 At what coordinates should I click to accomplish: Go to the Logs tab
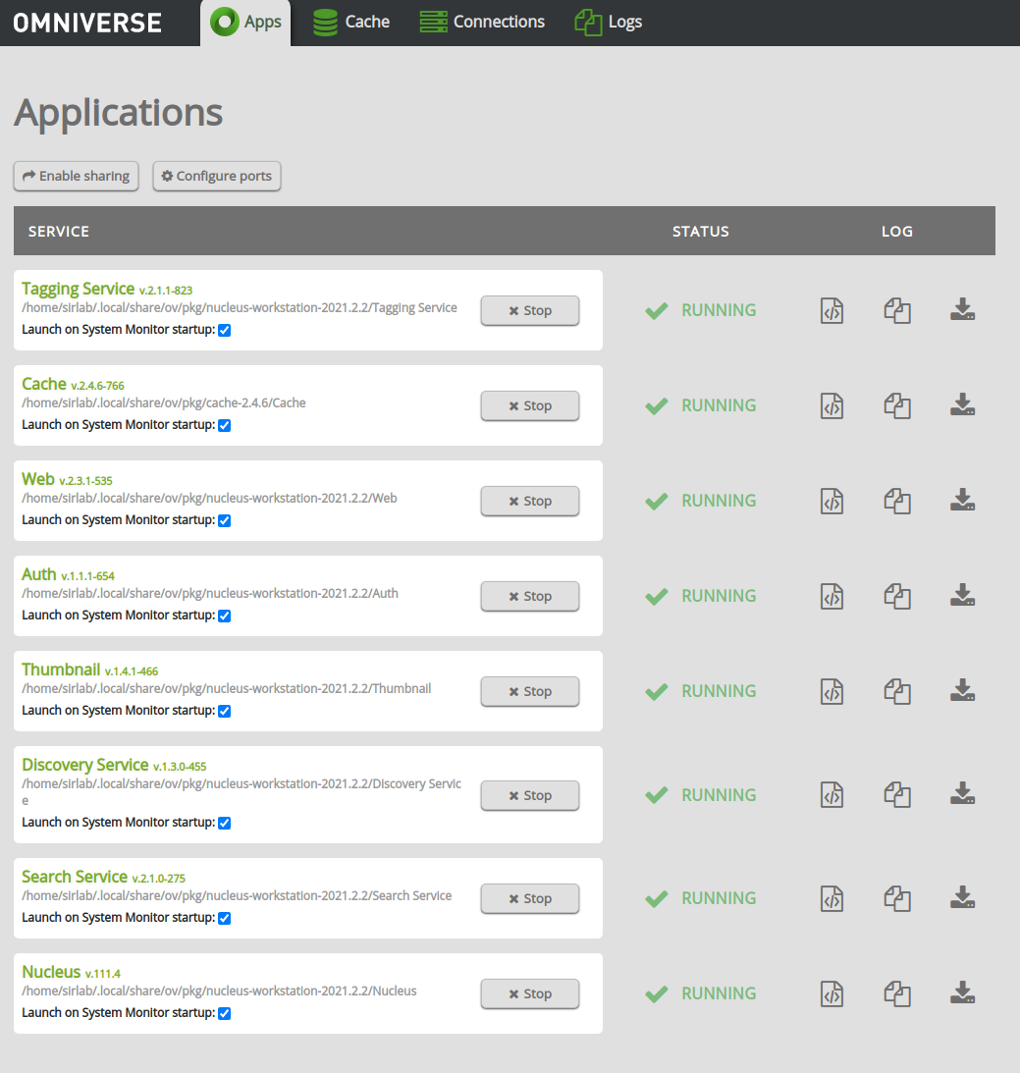pyautogui.click(x=608, y=22)
